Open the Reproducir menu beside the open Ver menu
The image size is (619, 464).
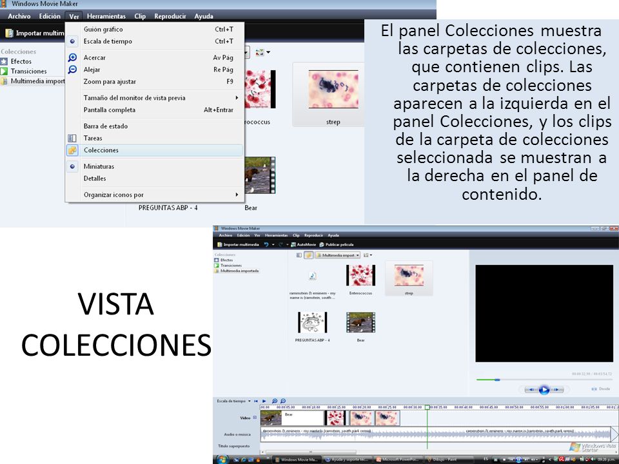click(170, 16)
